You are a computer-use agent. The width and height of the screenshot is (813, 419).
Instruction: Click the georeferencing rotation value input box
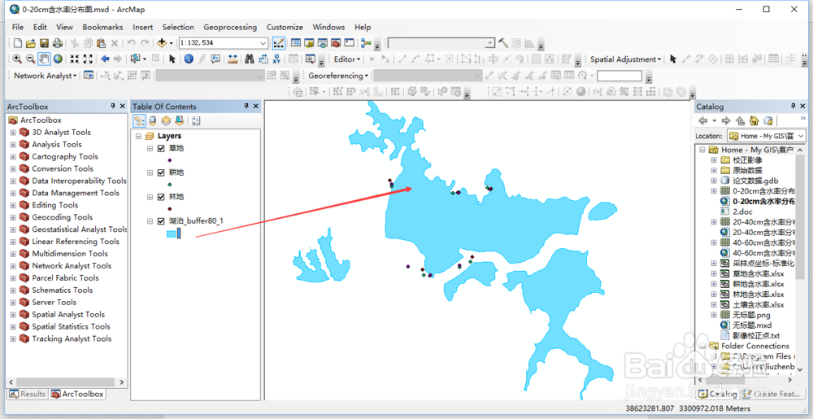click(x=619, y=76)
